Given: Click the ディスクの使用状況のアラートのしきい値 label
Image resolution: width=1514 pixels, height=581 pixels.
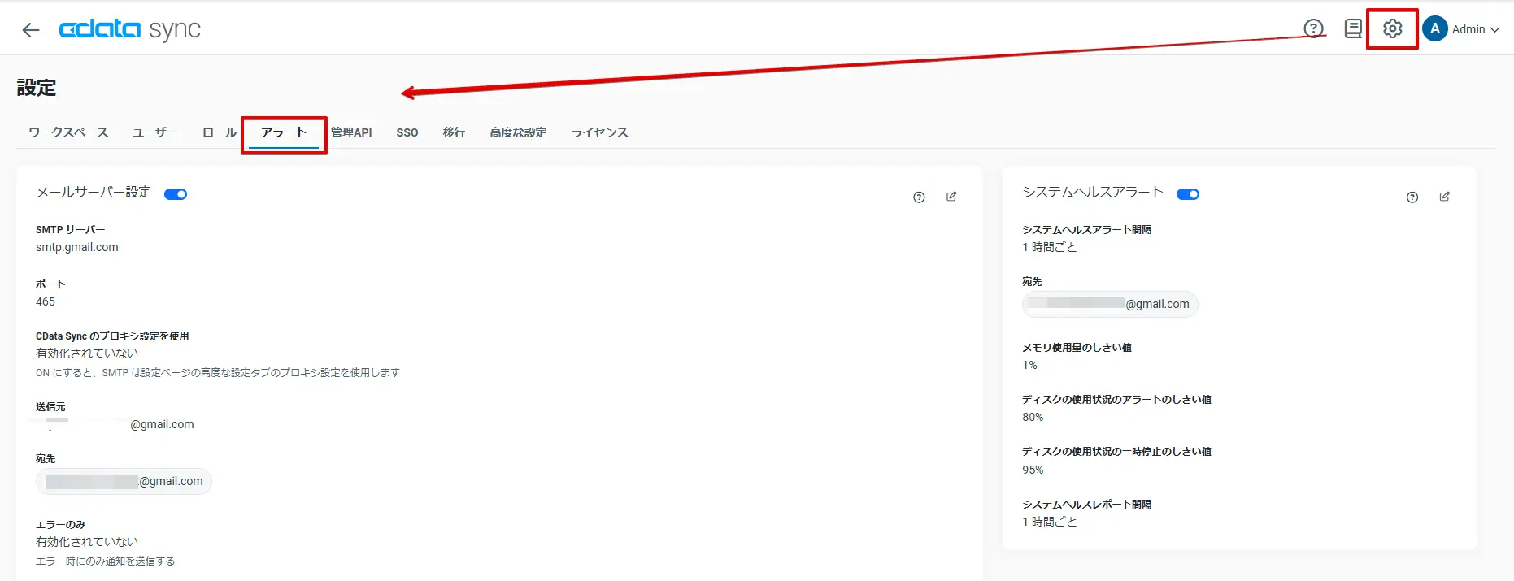Looking at the screenshot, I should click(x=1116, y=400).
